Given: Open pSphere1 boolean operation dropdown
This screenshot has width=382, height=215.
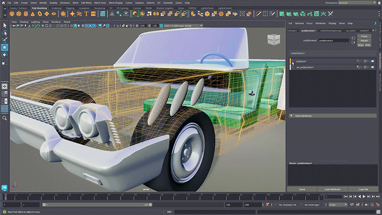Looking at the screenshot, I should pos(359,61).
